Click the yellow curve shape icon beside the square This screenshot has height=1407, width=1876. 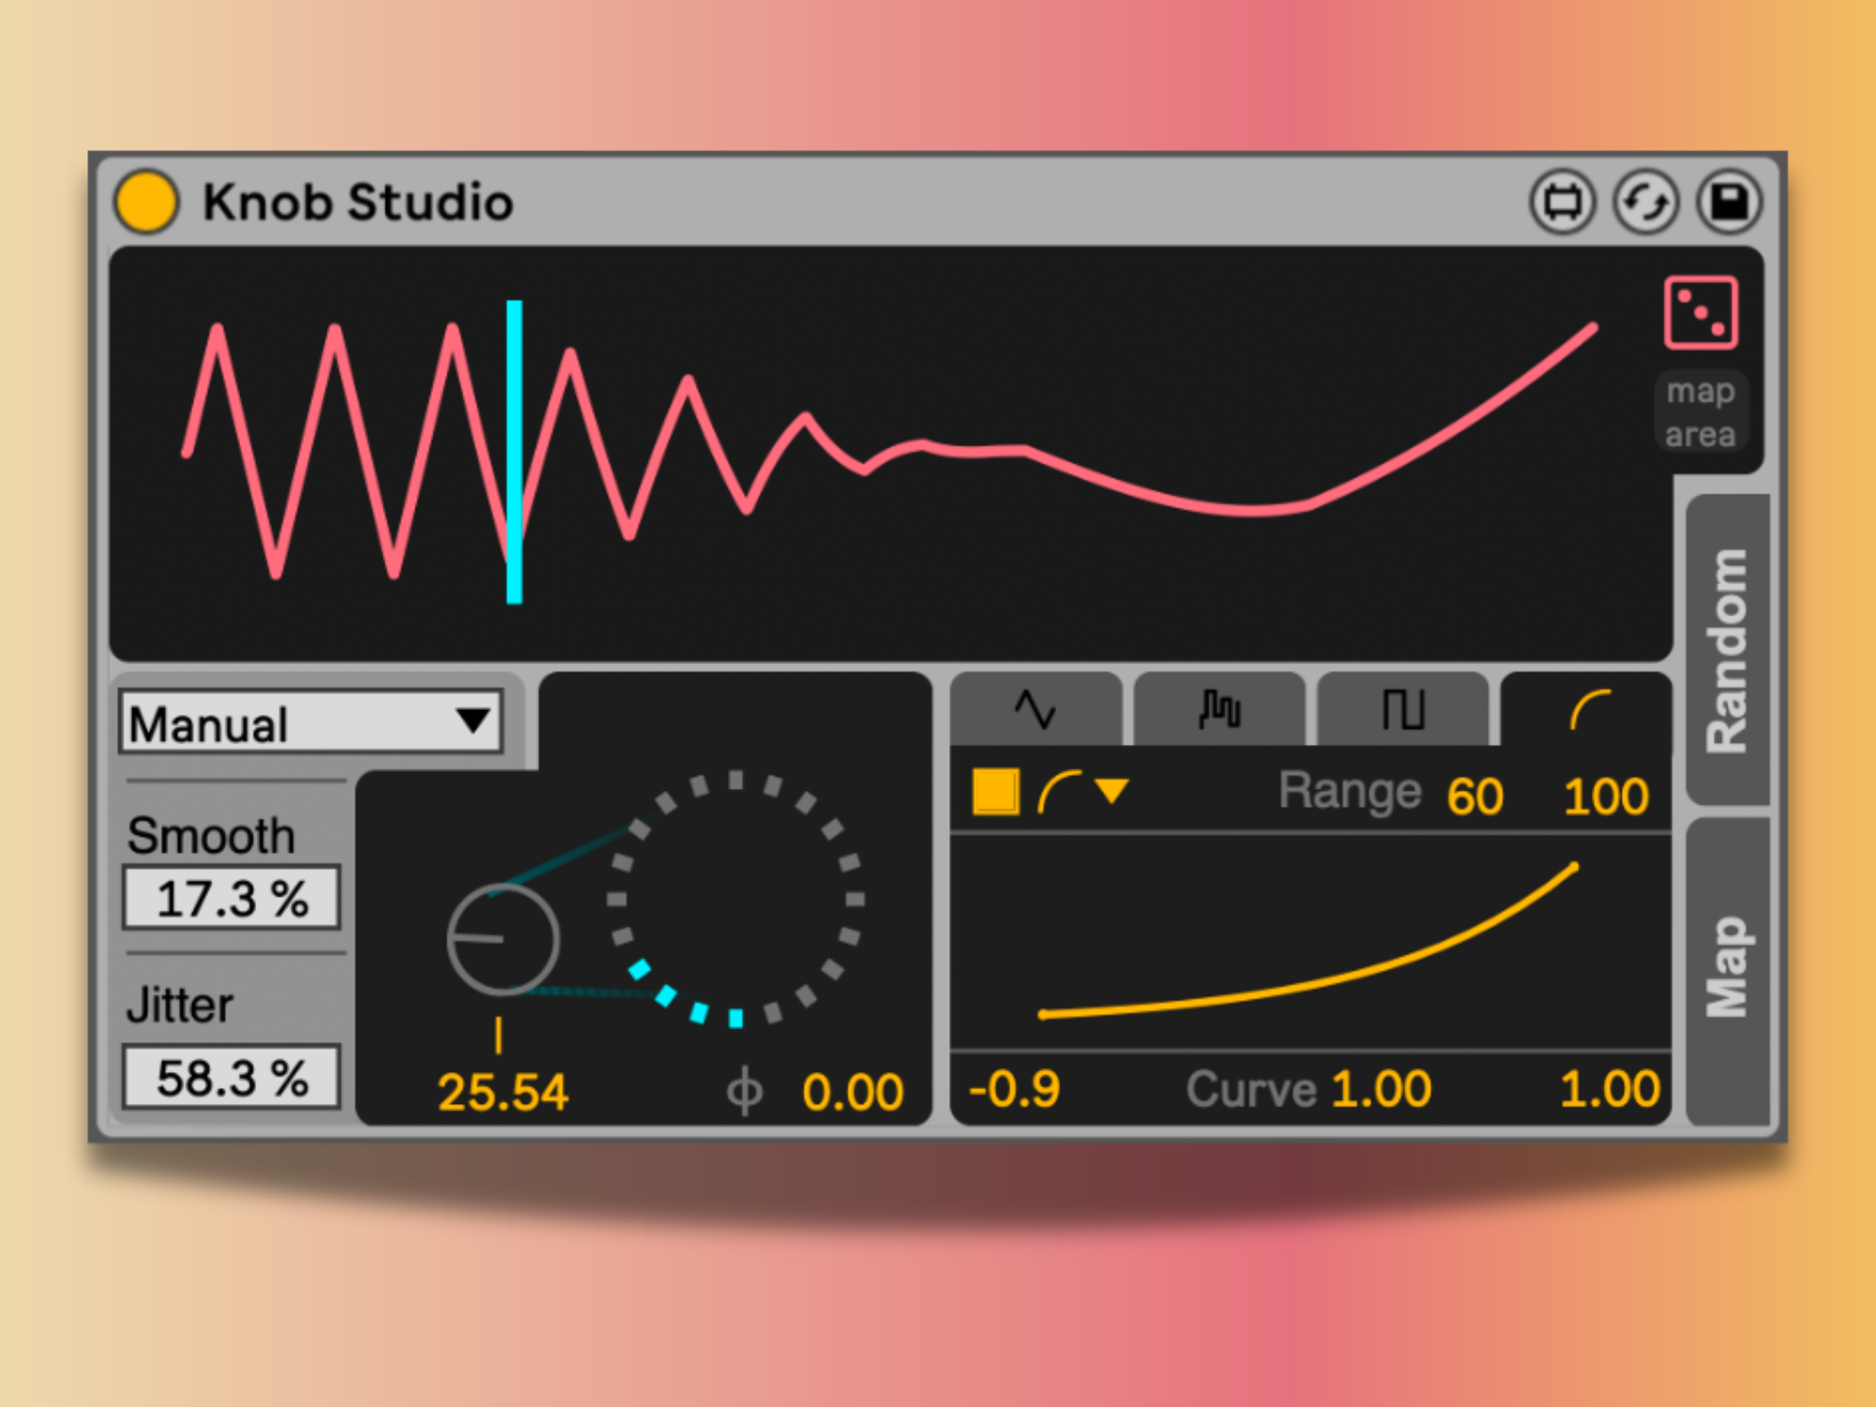(x=1059, y=793)
